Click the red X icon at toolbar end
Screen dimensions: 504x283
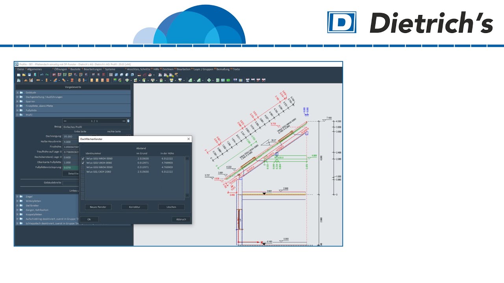pos(263,80)
